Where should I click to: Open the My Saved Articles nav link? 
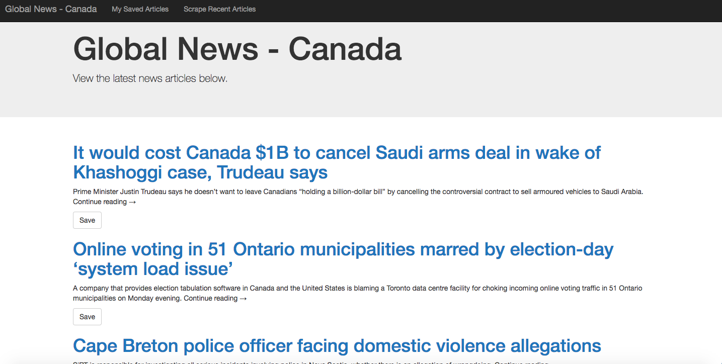pos(140,9)
